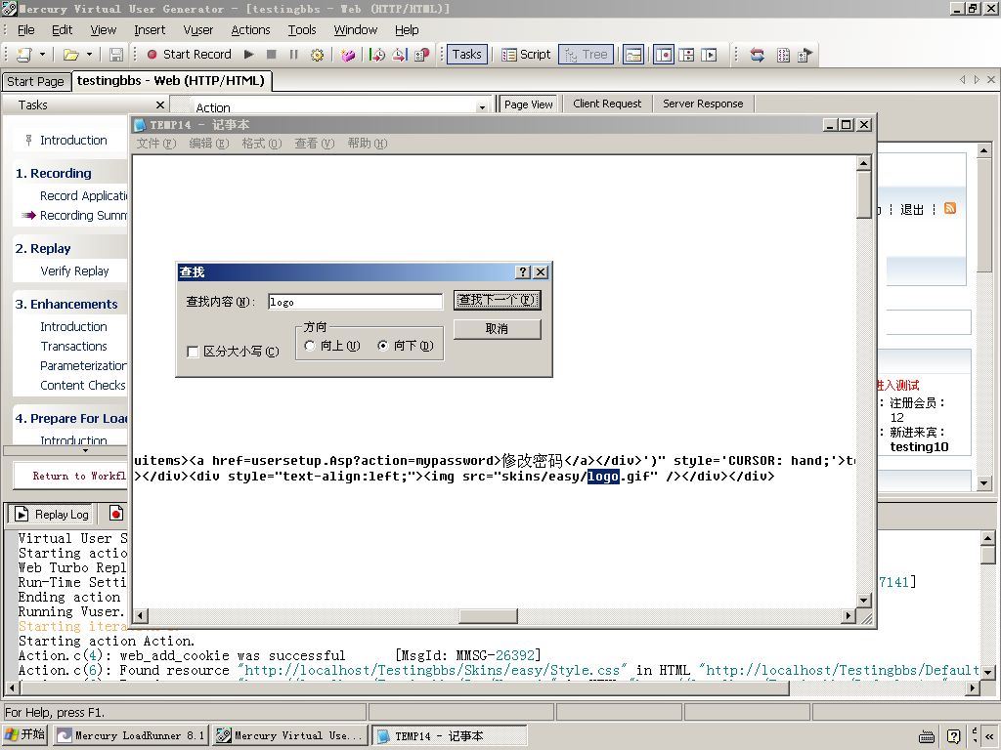Click the Insert Rendezvous toolbar icon
The height and width of the screenshot is (750, 1001).
[422, 55]
